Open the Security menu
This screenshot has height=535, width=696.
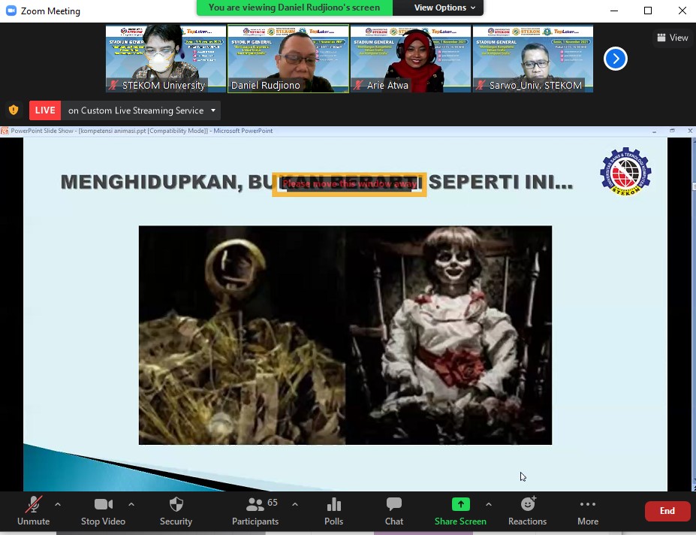click(x=176, y=510)
